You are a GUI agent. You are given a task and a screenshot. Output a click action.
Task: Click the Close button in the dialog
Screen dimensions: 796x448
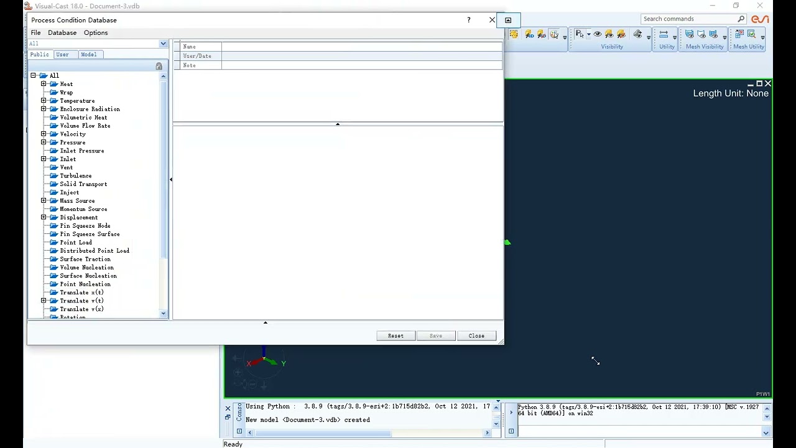click(476, 336)
